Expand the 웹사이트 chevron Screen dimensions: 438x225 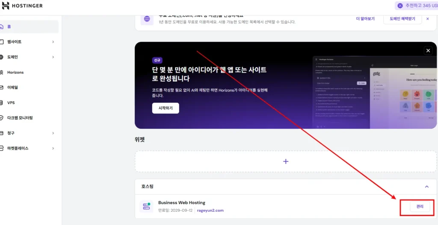tap(53, 42)
